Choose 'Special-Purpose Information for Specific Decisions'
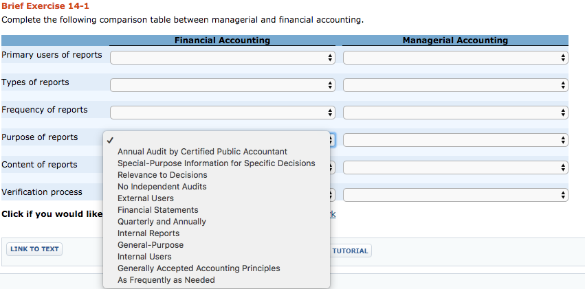Viewport: 585px width, 289px height. click(x=216, y=163)
